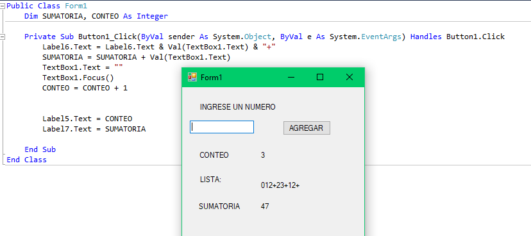Maximize the Form1 window
Screen dimensions: 531x236
tap(319, 77)
